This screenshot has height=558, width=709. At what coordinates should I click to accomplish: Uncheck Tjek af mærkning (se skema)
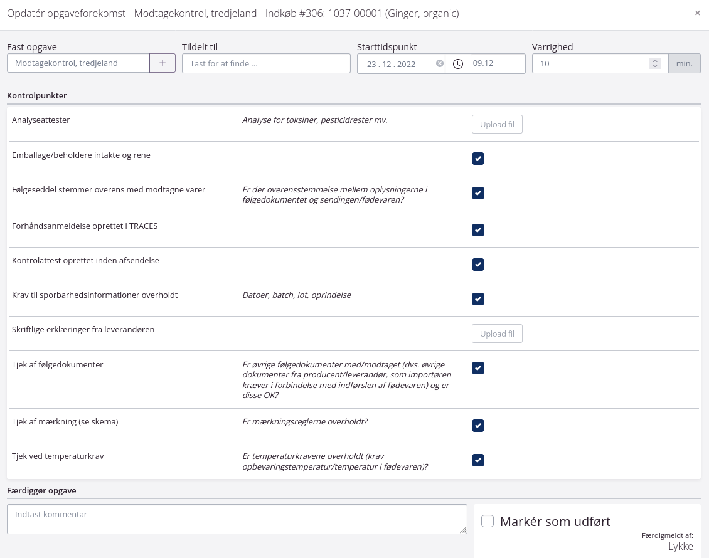point(478,426)
